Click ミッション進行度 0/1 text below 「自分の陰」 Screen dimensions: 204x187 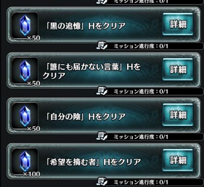point(141,137)
